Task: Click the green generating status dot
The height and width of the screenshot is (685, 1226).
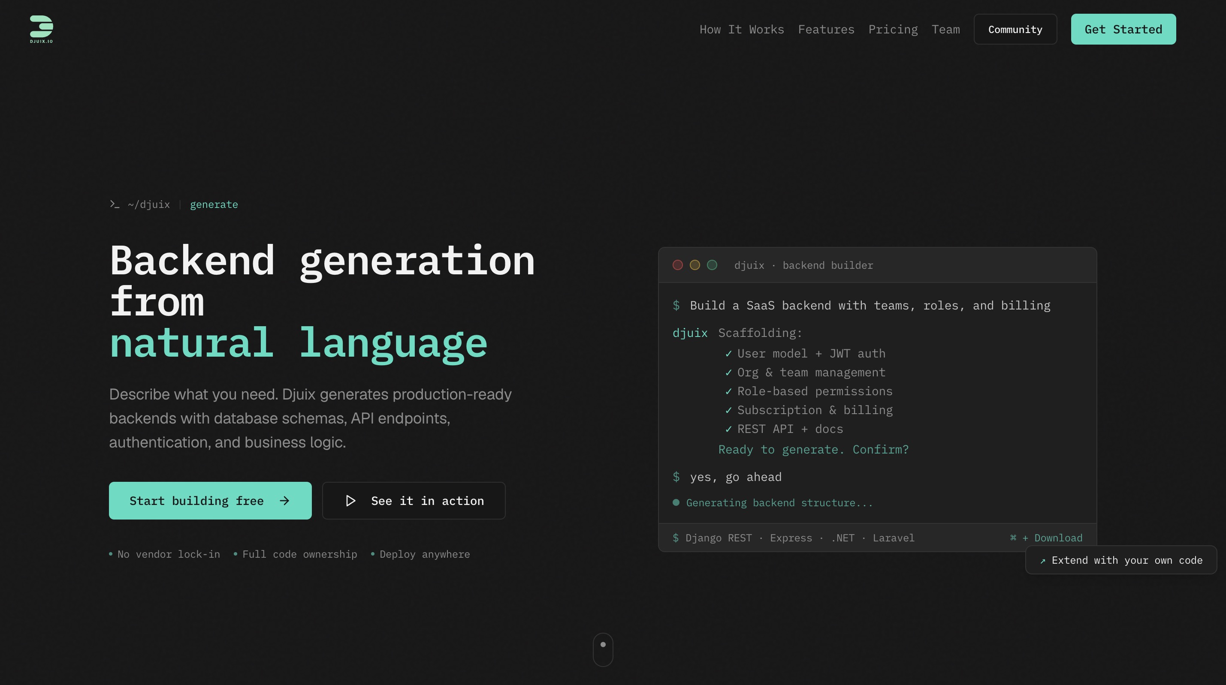Action: [x=676, y=502]
